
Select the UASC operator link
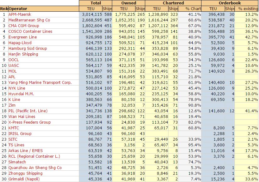point(14,66)
